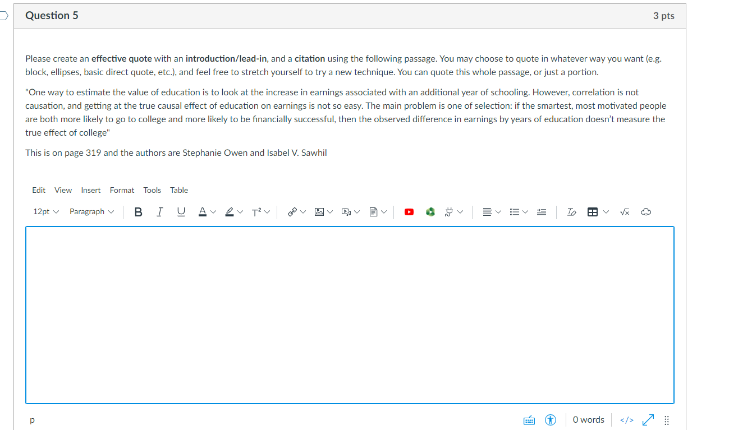Open the View menu

63,190
